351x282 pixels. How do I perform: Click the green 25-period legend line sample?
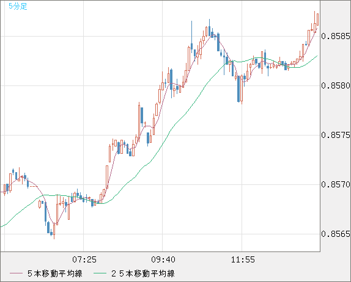[x=100, y=273]
